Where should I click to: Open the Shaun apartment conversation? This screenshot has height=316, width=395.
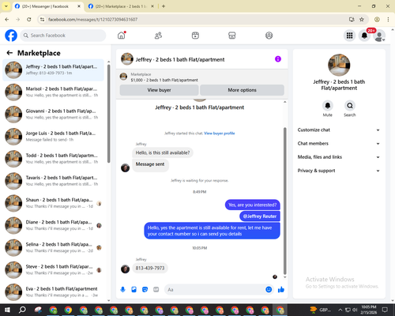pyautogui.click(x=54, y=203)
